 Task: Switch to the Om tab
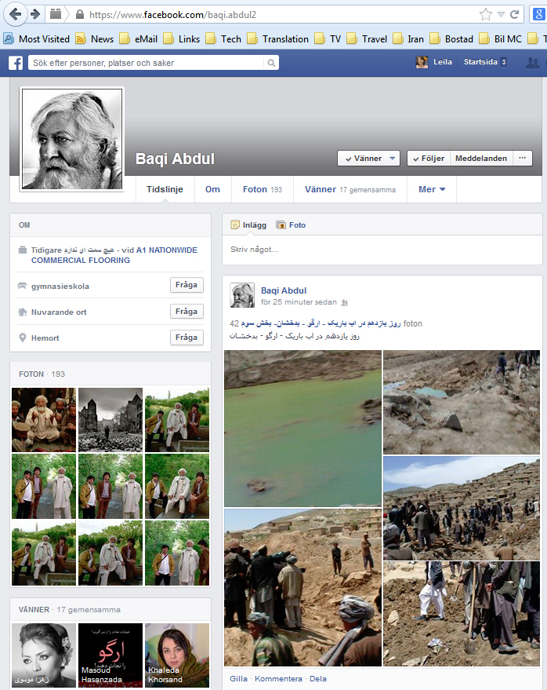point(212,189)
